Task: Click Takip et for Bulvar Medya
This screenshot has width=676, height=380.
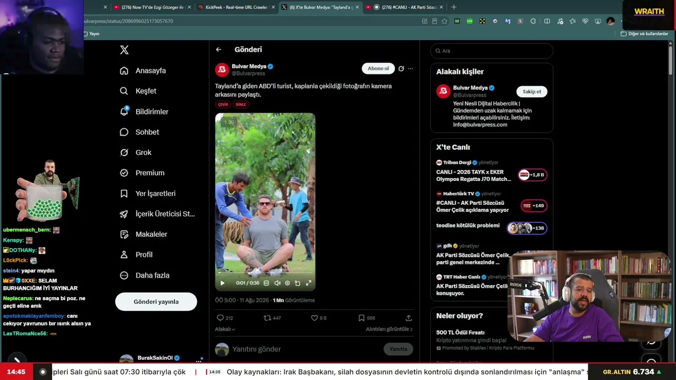Action: [x=532, y=91]
